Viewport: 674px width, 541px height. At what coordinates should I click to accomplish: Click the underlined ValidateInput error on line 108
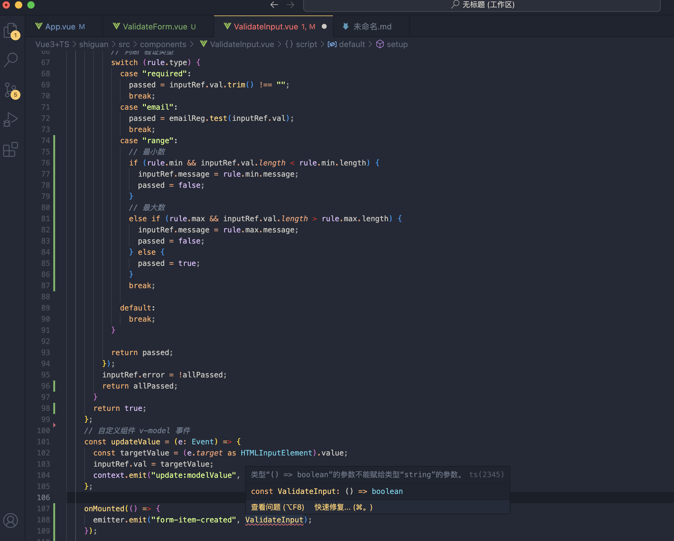[274, 520]
